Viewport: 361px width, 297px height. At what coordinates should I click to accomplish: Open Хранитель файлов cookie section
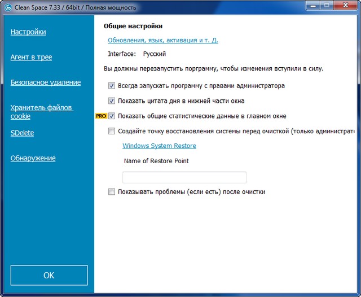point(42,112)
